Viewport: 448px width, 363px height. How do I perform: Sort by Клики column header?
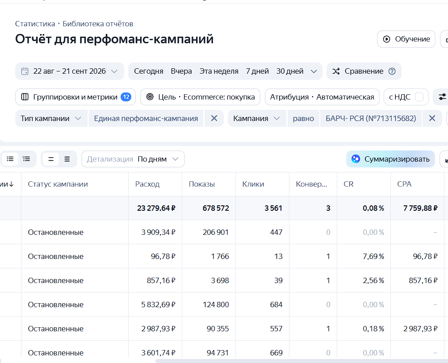point(253,184)
